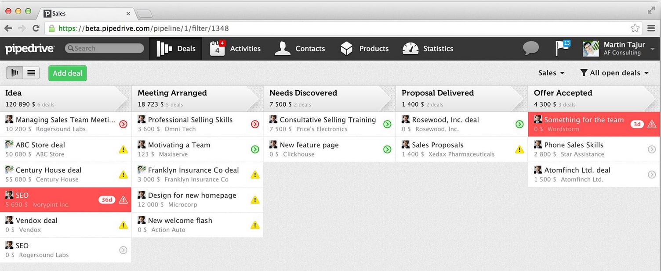Expand the Martin Tajur account menu
Viewport: 661px width, 271px height.
pos(653,49)
